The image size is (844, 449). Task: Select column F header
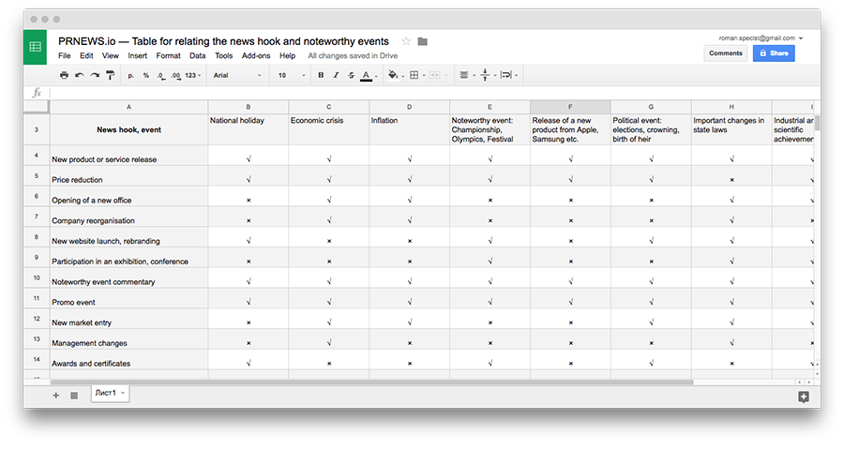[570, 107]
